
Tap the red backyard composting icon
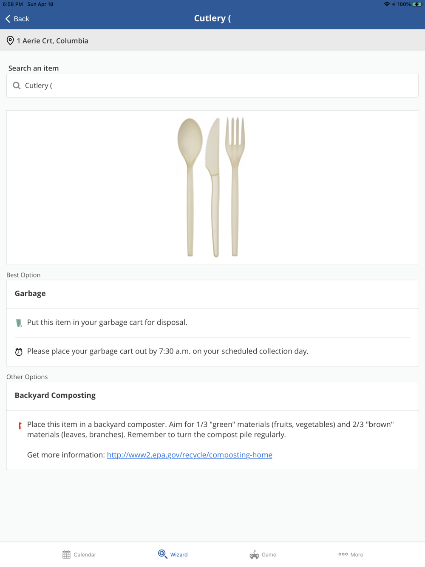20,425
